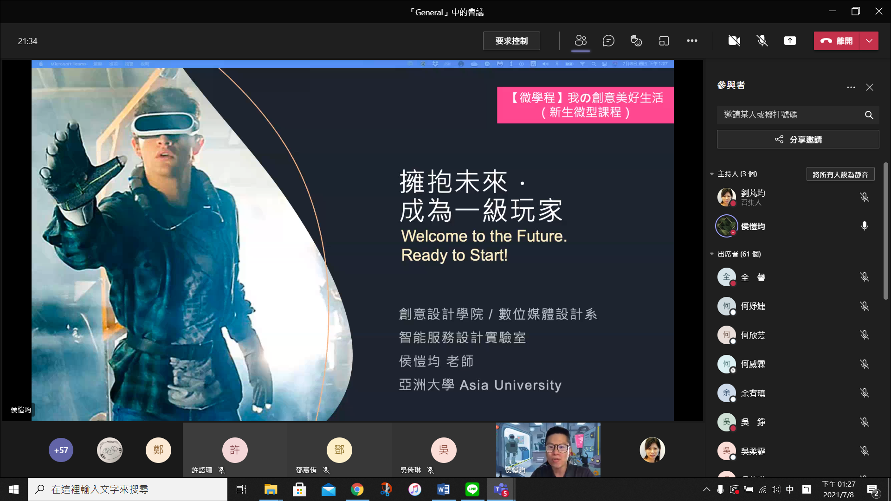Toggle participants panel via people icon
The height and width of the screenshot is (501, 891).
point(581,41)
